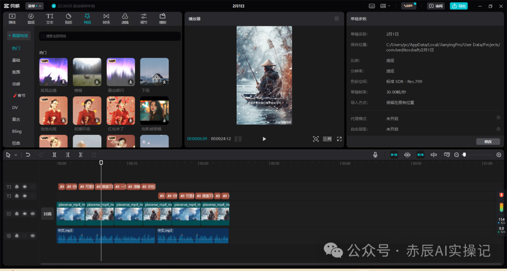Click the 修改 modify button
This screenshot has height=271, width=507.
click(x=488, y=141)
